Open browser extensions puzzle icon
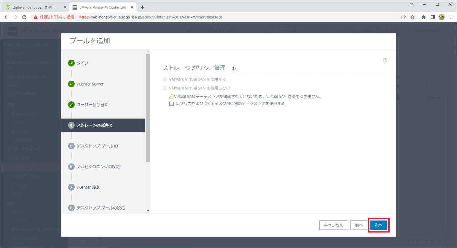This screenshot has height=248, width=457. (x=423, y=17)
